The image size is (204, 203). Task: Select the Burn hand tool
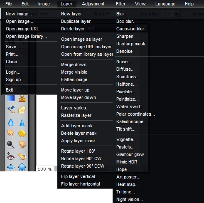tap(22, 145)
